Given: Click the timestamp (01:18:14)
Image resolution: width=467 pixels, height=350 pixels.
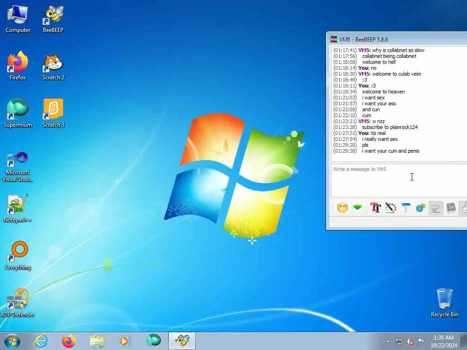Looking at the screenshot, I should pos(345,68).
